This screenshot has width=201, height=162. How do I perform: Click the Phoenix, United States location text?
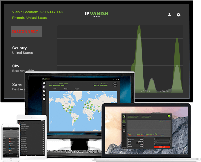pos(30,18)
